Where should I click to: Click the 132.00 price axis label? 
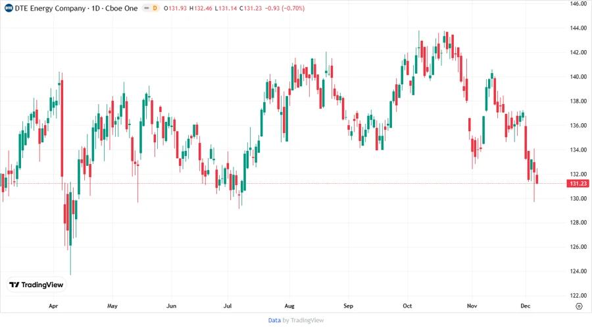pos(578,174)
